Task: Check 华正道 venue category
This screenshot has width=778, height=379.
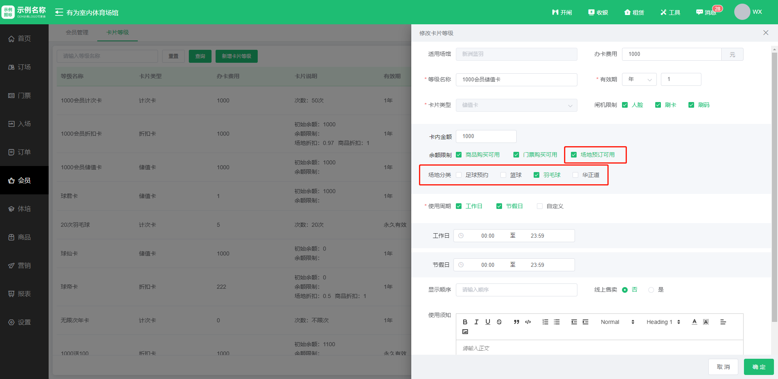Action: [575, 175]
